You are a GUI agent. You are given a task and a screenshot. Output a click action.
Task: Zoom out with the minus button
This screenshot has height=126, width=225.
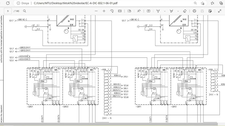pyautogui.click(x=96, y=11)
